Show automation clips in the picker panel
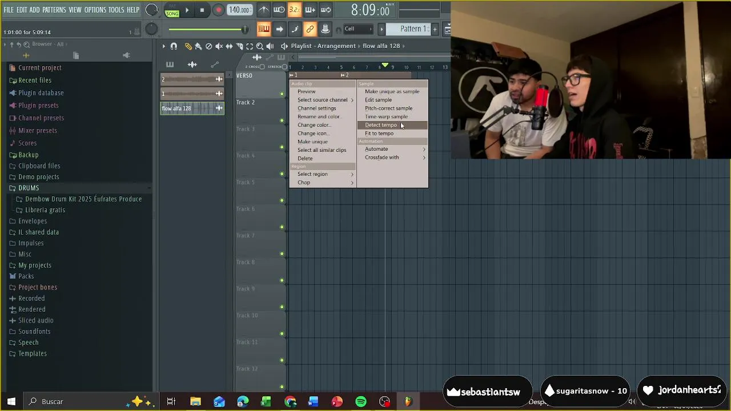The image size is (731, 411). point(215,65)
